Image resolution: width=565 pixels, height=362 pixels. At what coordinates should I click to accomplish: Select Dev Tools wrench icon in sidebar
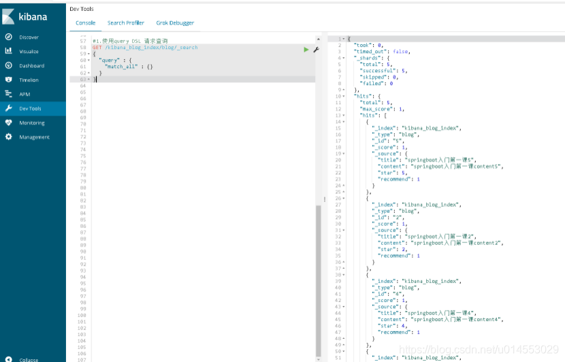9,108
